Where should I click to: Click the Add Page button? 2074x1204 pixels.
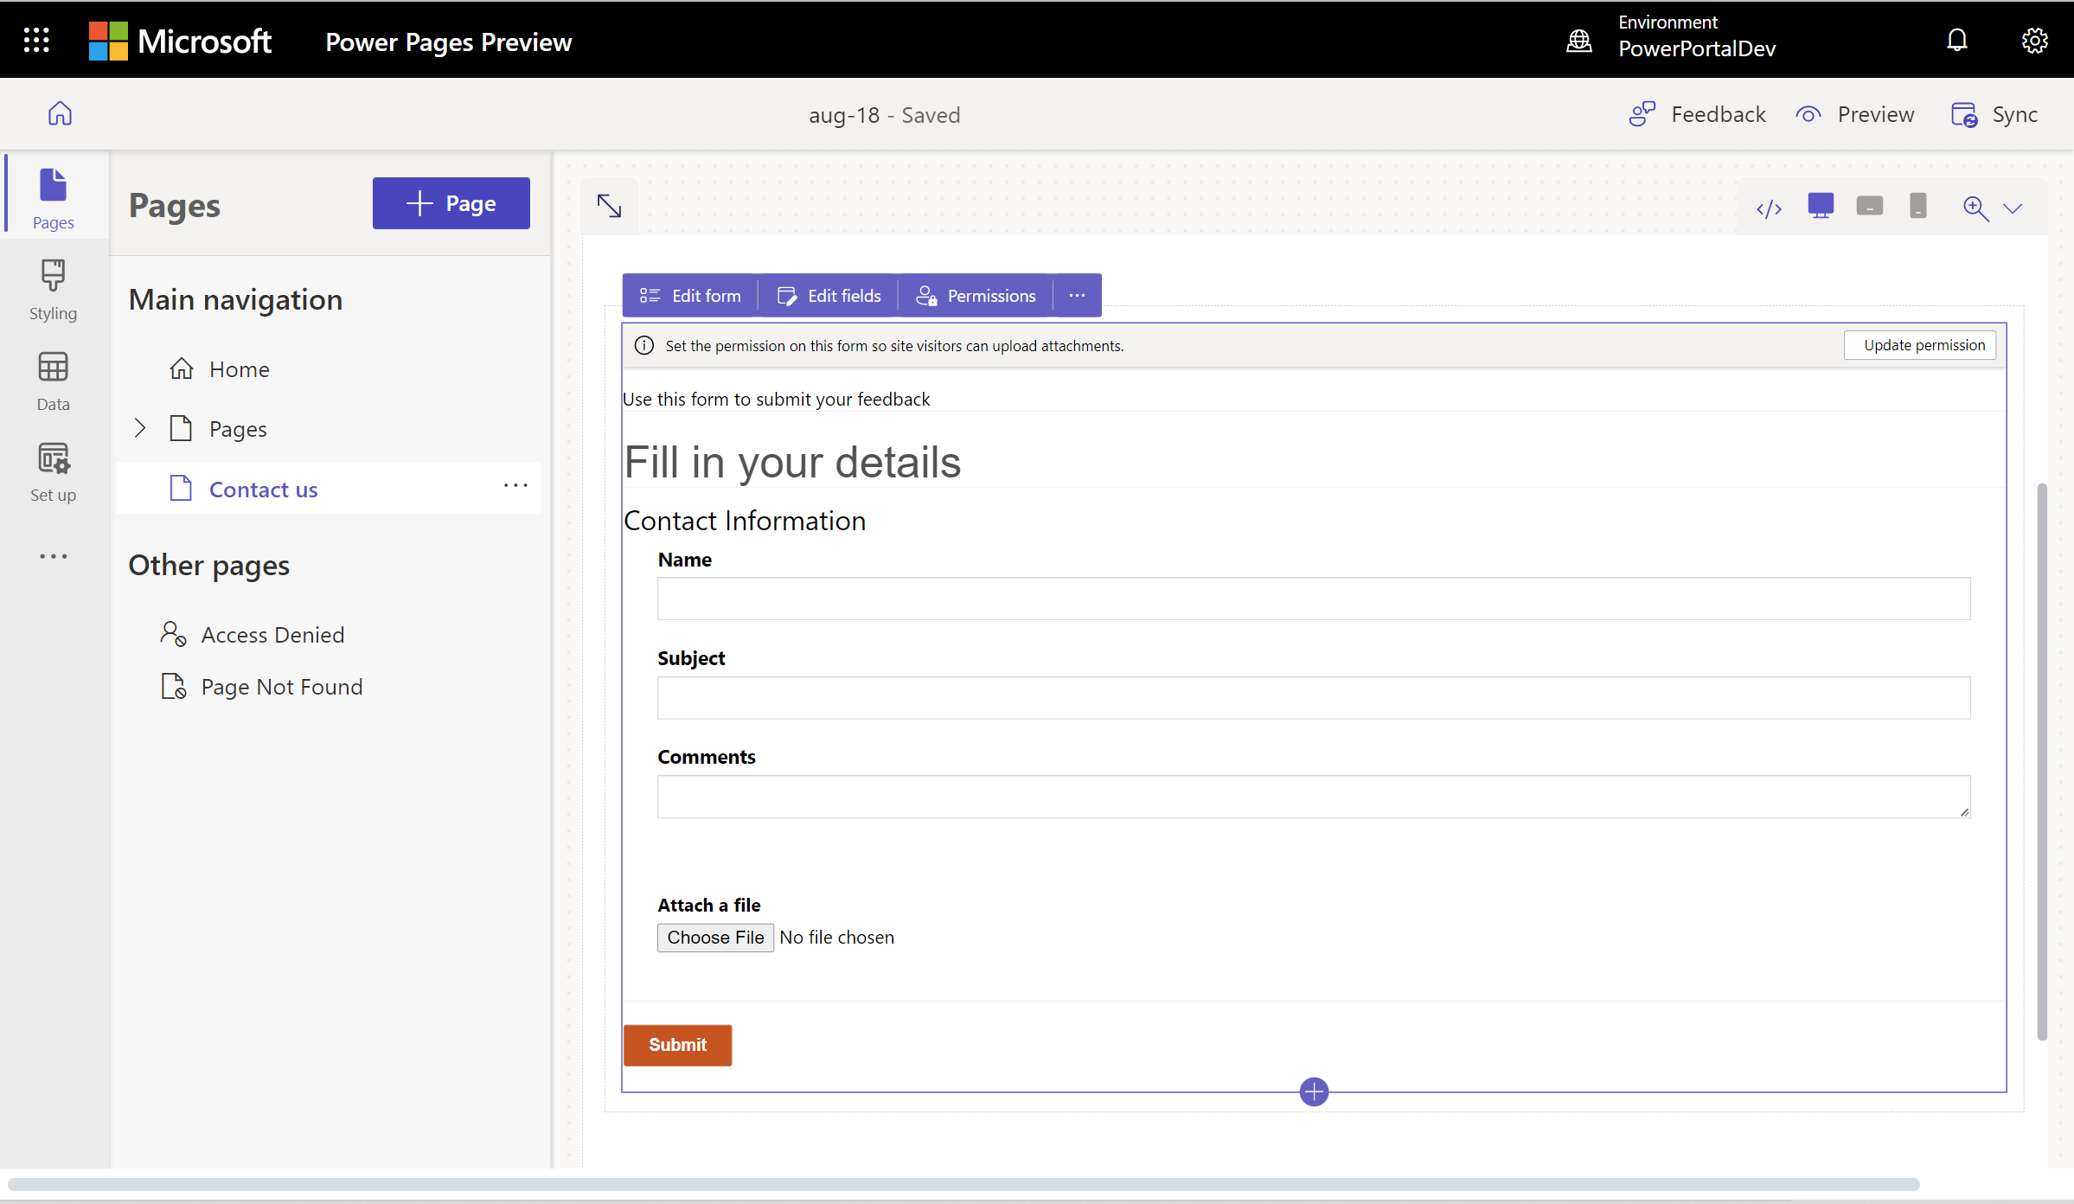click(449, 203)
